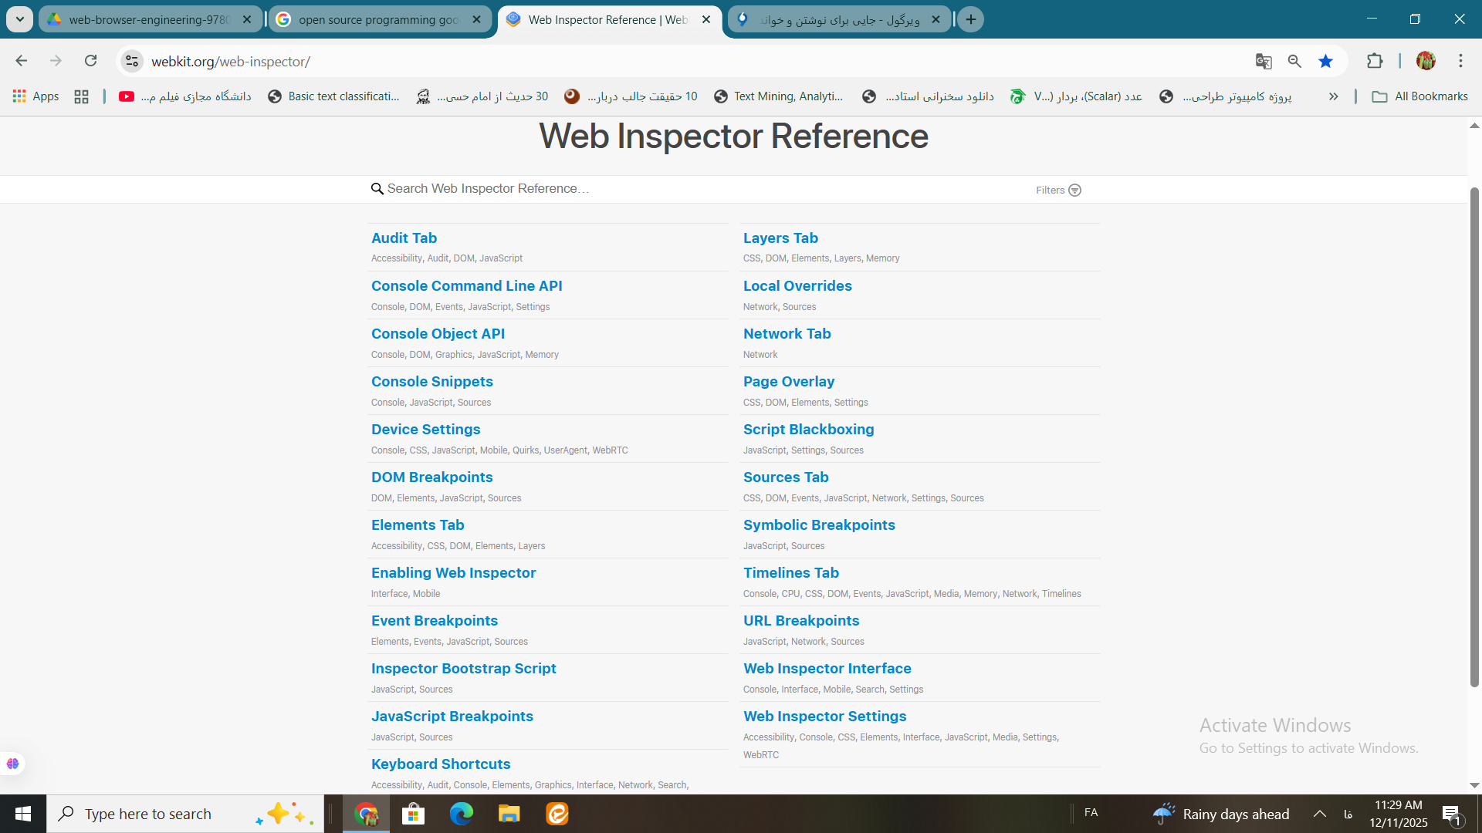Open the Symbolic Breakpoints link
The height and width of the screenshot is (833, 1482).
pyautogui.click(x=818, y=524)
